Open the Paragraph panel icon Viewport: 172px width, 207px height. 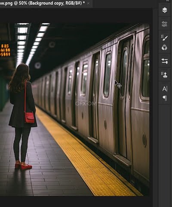tap(165, 98)
